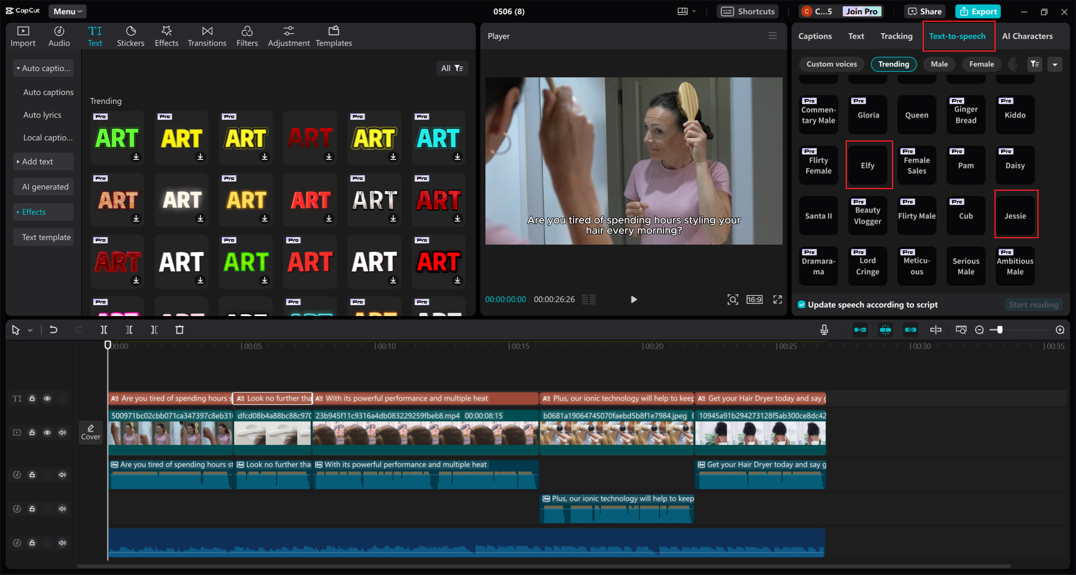Click the Join Pro button
This screenshot has height=575, width=1076.
(x=862, y=11)
